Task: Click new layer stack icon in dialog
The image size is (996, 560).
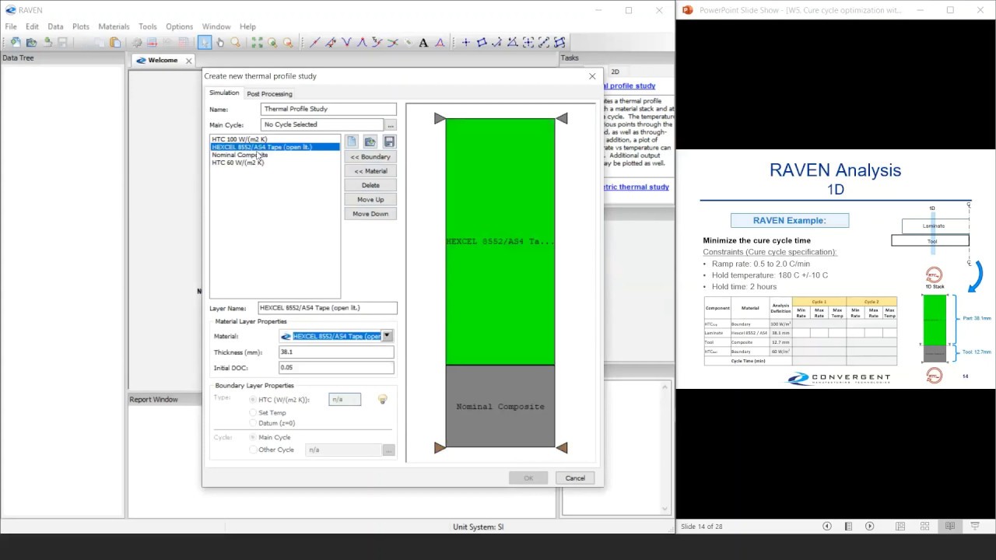Action: pyautogui.click(x=352, y=142)
